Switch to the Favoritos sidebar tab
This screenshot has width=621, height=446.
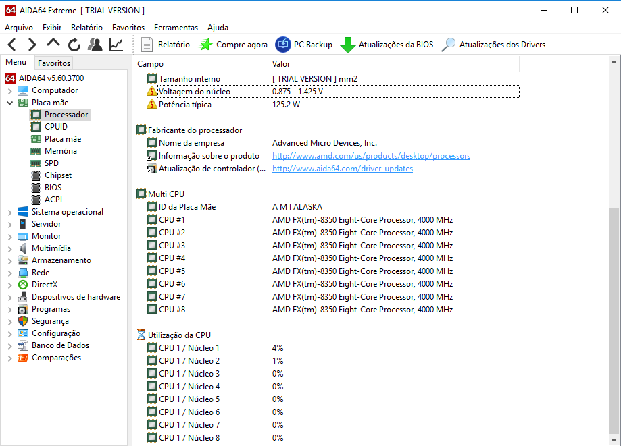[54, 63]
